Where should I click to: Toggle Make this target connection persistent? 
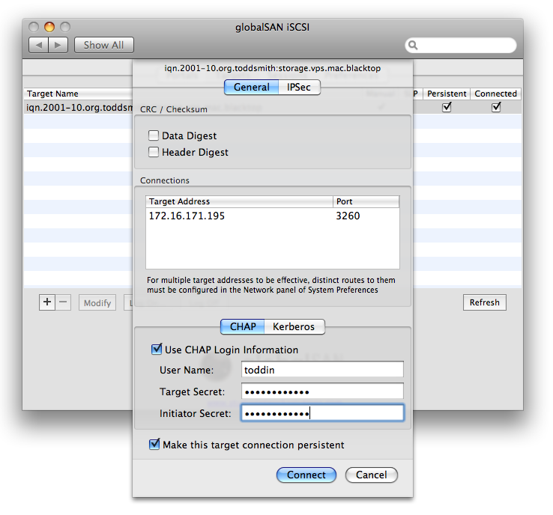click(x=154, y=444)
